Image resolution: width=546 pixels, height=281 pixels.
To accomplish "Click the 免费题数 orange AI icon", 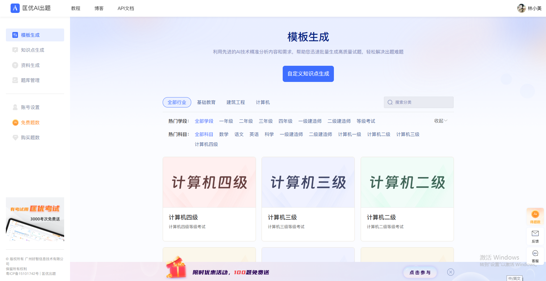I will click(x=15, y=122).
